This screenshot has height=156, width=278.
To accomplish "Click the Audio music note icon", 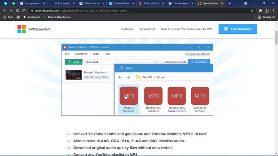I will [x=121, y=68].
